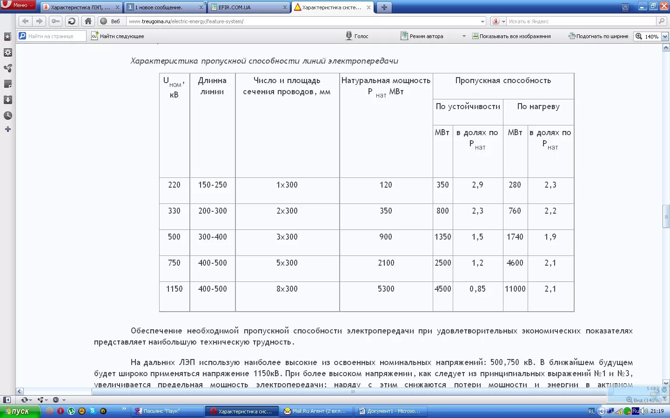The height and width of the screenshot is (418, 670).
Task: Focus the Найти на странице field
Action: tap(52, 36)
